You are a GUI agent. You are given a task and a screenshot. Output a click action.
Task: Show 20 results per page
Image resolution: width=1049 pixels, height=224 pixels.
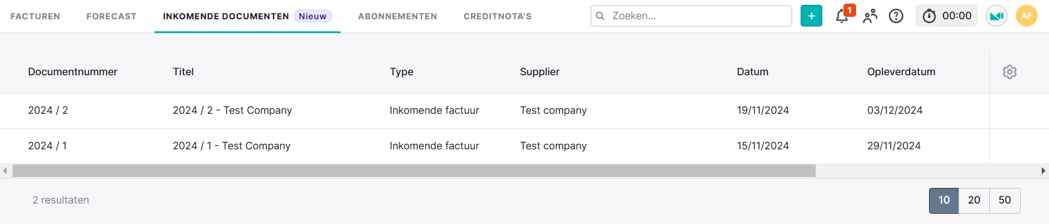(974, 201)
